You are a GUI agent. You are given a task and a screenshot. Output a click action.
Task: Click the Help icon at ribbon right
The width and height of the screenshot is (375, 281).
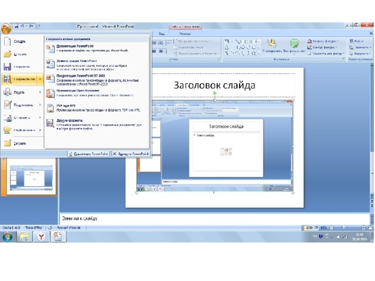tap(371, 33)
